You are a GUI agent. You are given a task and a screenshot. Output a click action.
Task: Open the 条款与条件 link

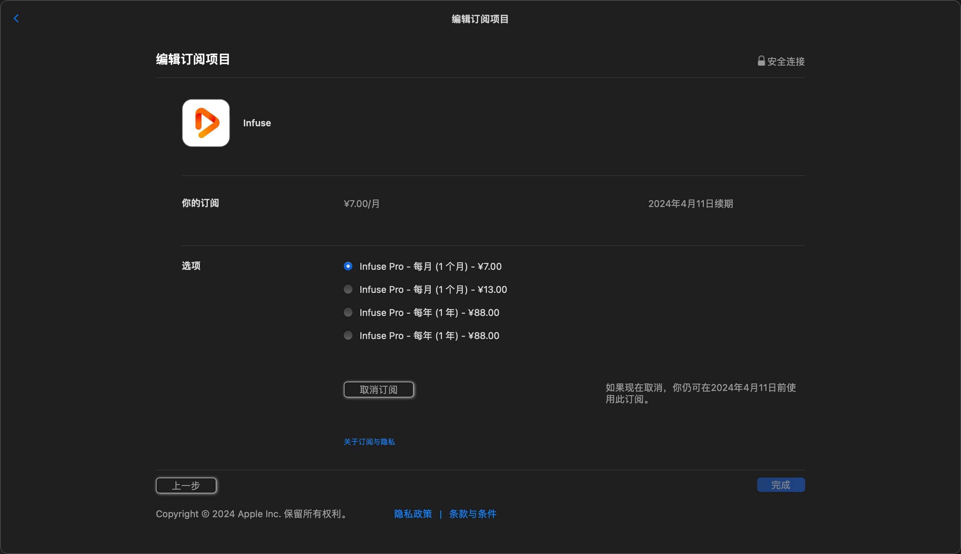(x=473, y=514)
